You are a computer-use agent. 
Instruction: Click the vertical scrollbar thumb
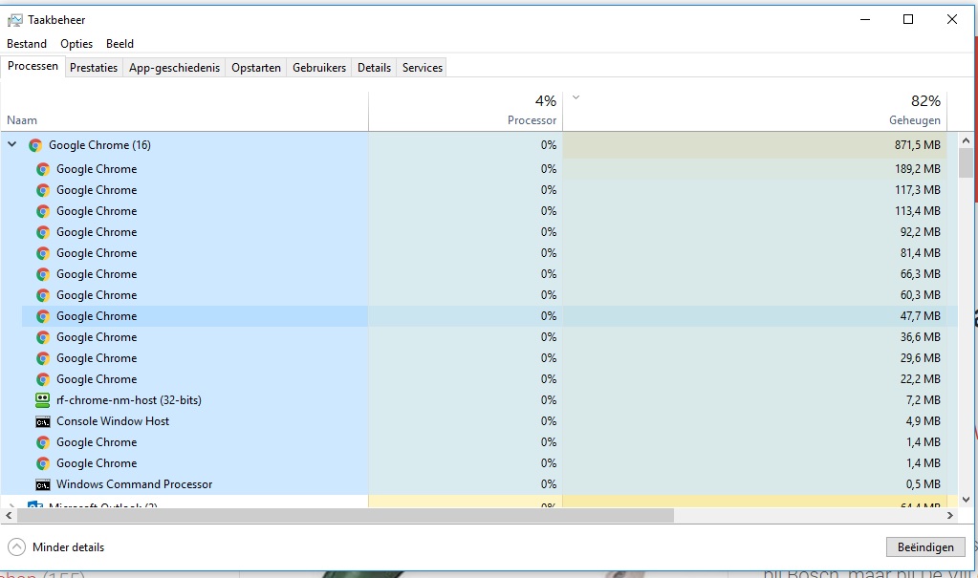point(966,162)
